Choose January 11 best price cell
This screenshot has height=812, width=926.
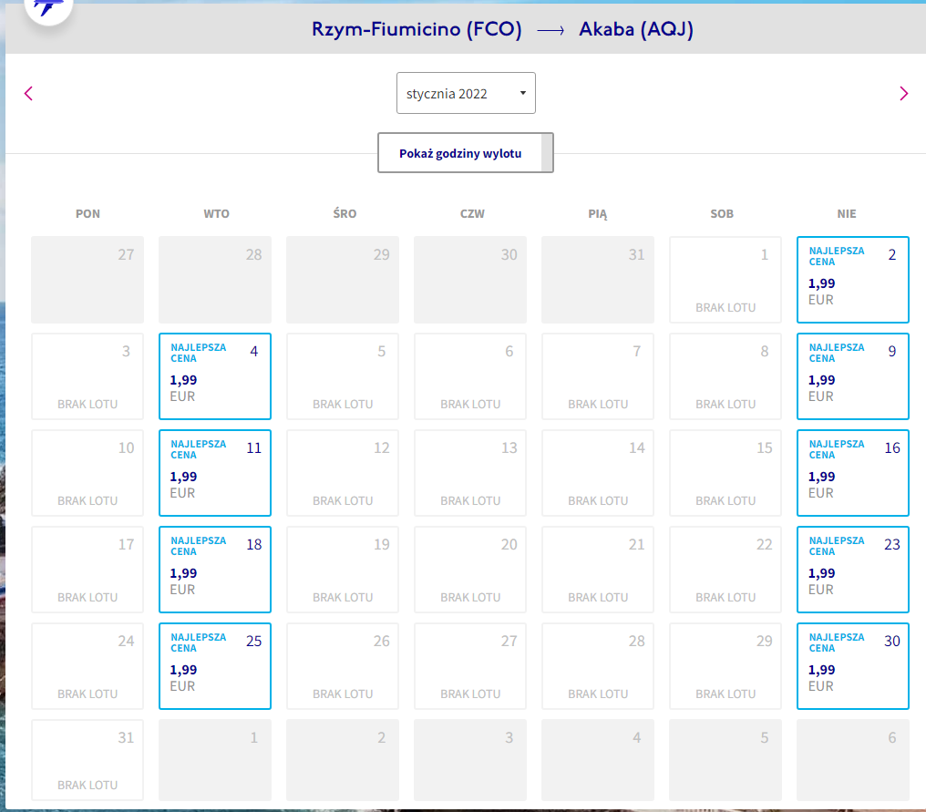point(215,473)
